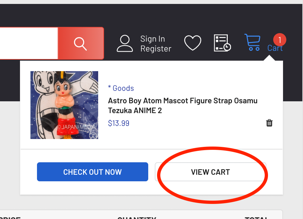Click the TOTAL column header

point(257,217)
